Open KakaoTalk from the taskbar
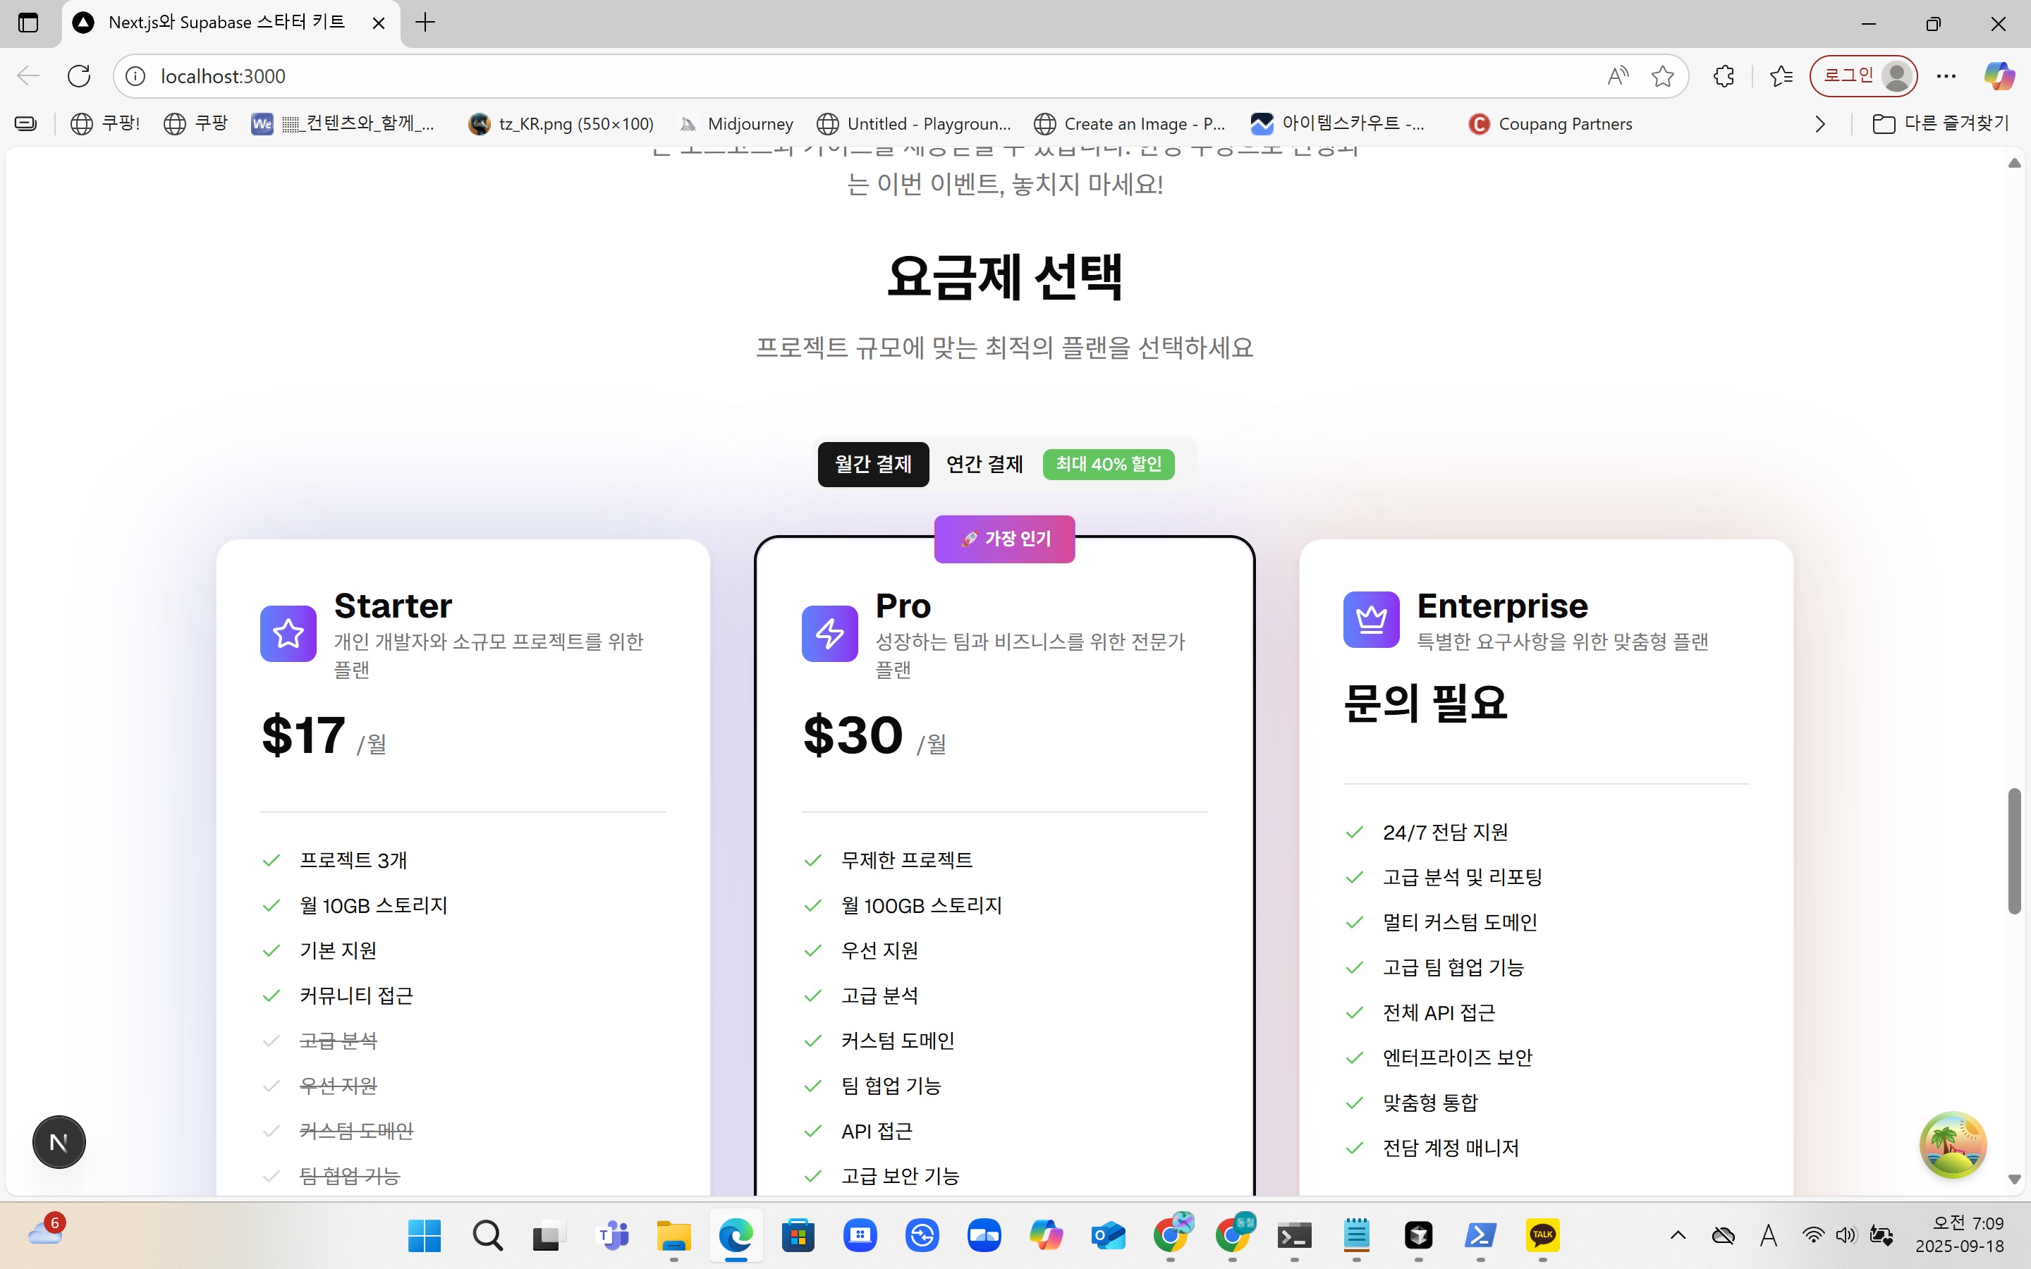Image resolution: width=2031 pixels, height=1269 pixels. pyautogui.click(x=1542, y=1235)
